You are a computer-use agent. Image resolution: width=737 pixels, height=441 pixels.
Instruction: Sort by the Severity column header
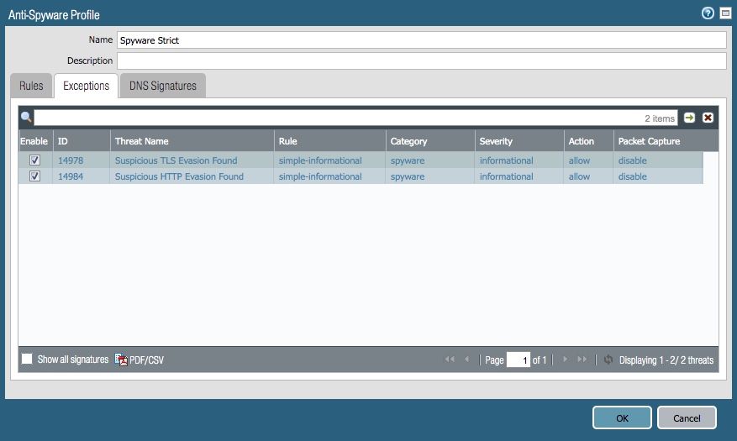pos(496,141)
